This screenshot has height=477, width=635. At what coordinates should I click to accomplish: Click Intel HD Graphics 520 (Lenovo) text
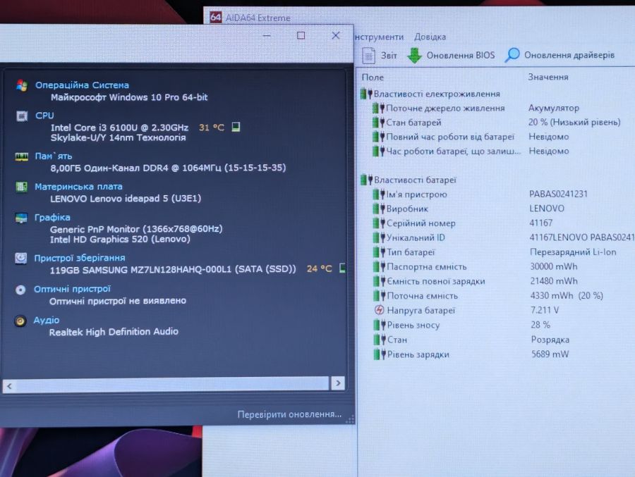[120, 239]
